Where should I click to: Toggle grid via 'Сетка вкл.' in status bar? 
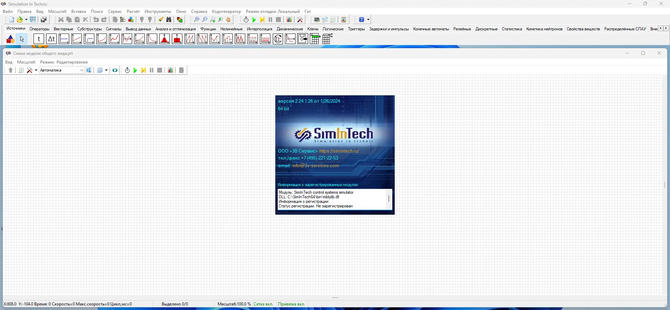(x=263, y=304)
